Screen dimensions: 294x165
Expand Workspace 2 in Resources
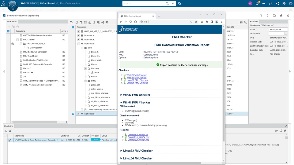(x=79, y=40)
